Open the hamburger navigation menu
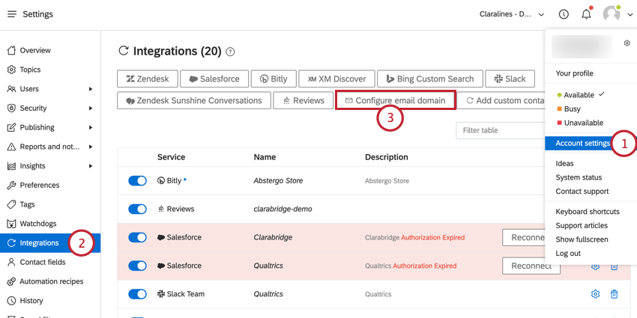 coord(12,14)
